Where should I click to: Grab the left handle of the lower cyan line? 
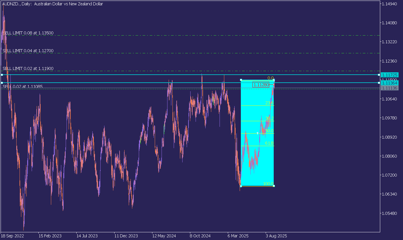coord(2,83)
